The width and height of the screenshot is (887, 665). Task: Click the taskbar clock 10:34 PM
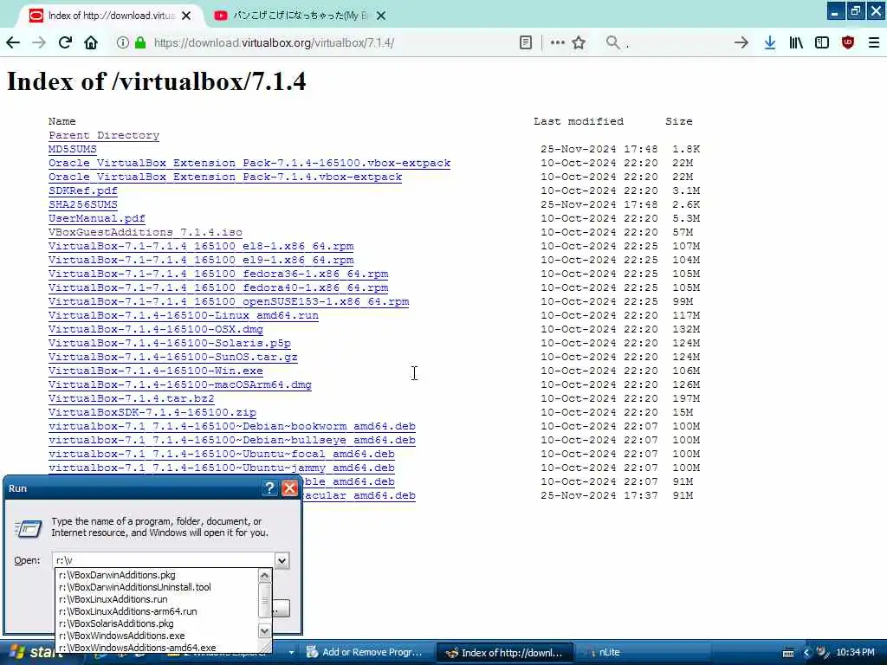(855, 652)
